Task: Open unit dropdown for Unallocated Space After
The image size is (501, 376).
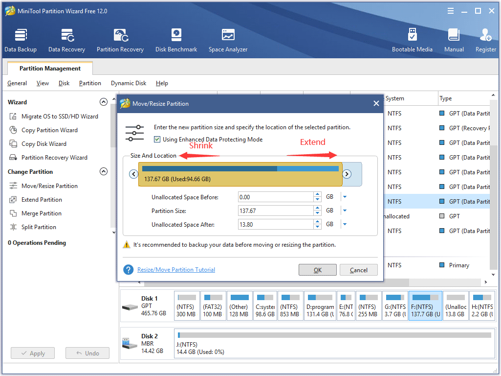Action: [345, 224]
